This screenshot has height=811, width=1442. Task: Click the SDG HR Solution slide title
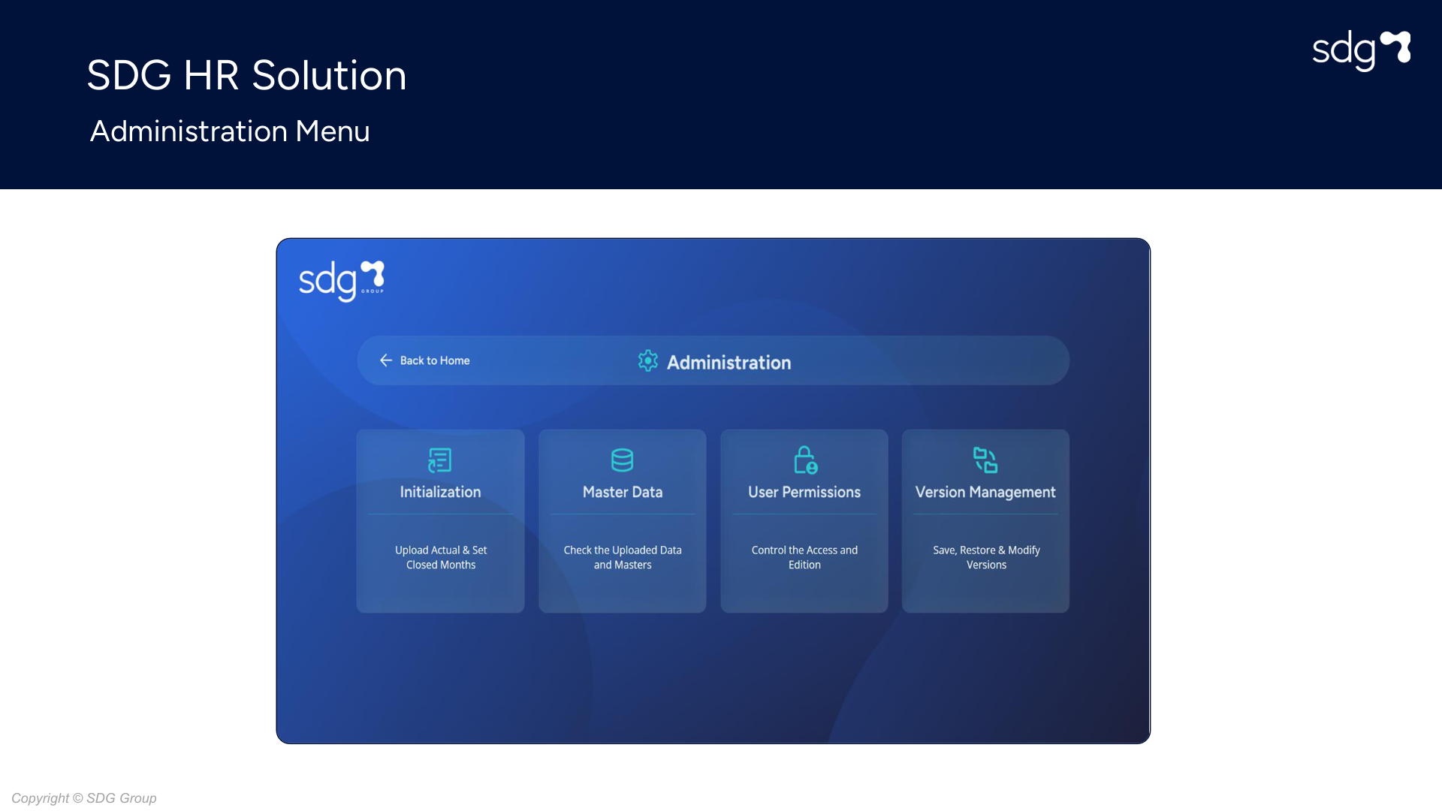(246, 75)
